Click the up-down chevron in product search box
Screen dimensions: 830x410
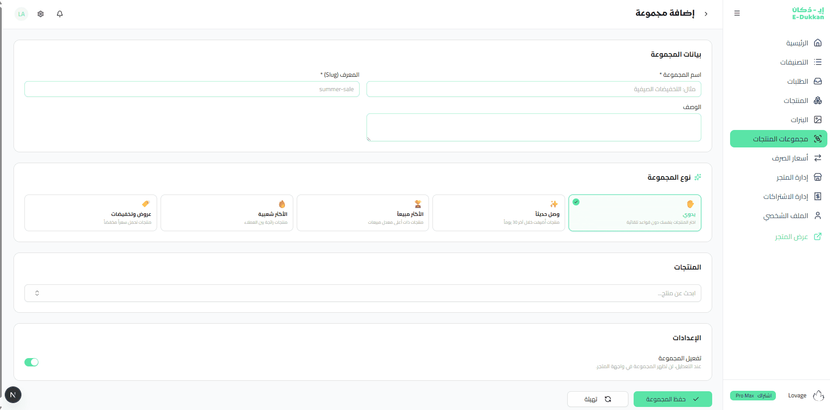point(37,293)
